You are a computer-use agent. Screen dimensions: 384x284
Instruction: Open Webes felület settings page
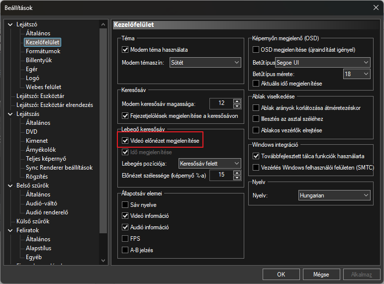point(44,87)
